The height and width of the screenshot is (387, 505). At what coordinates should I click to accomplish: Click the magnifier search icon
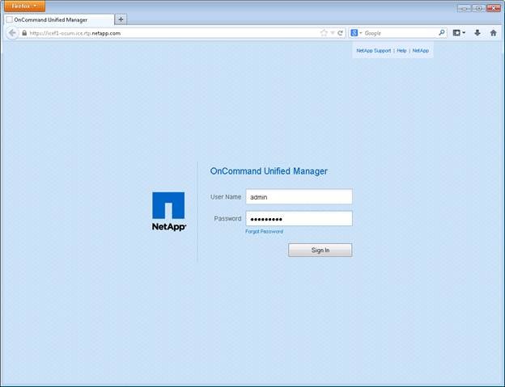tap(442, 32)
